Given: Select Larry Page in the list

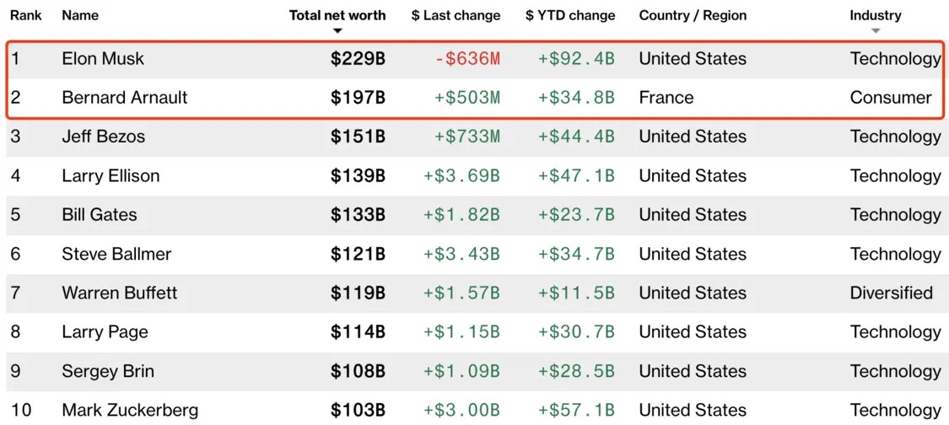Looking at the screenshot, I should point(105,332).
